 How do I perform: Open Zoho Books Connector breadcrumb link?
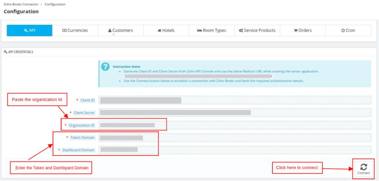point(21,4)
